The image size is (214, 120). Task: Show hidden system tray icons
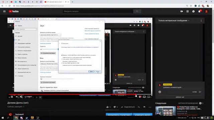pyautogui.click(x=190, y=118)
